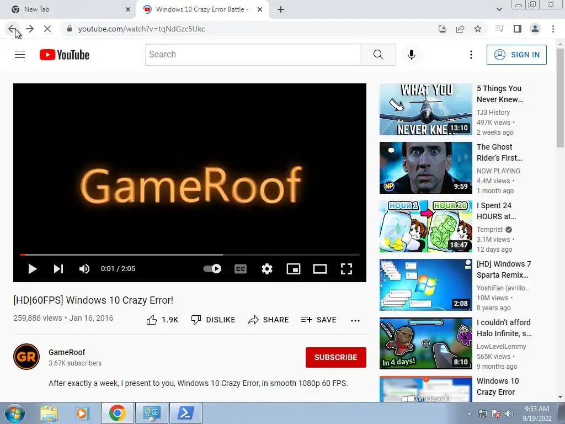Viewport: 565px width, 424px height.
Task: Mute the video volume speaker icon
Action: point(84,269)
